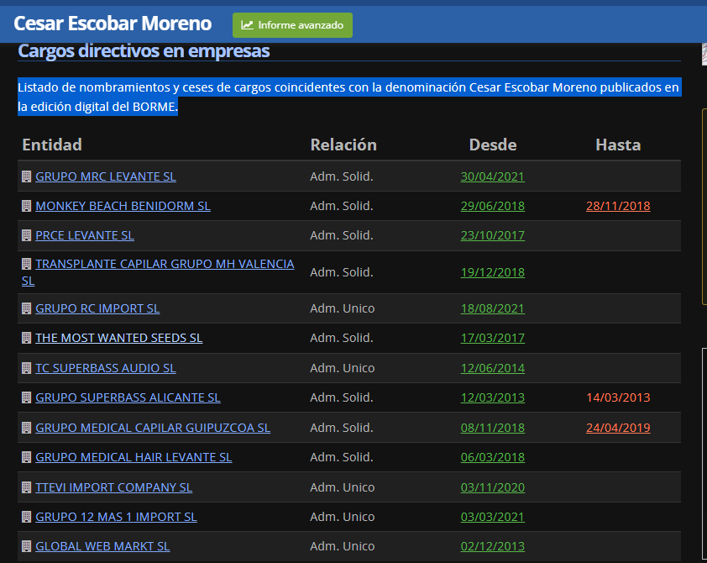707x563 pixels.
Task: Click Adm. Solid. in GRUPO MRC LEVANTE row
Action: tap(342, 176)
